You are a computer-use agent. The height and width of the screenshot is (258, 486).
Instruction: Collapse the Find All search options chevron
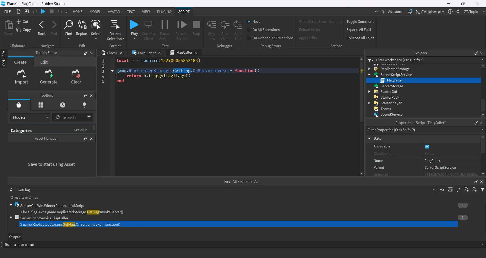[11, 190]
